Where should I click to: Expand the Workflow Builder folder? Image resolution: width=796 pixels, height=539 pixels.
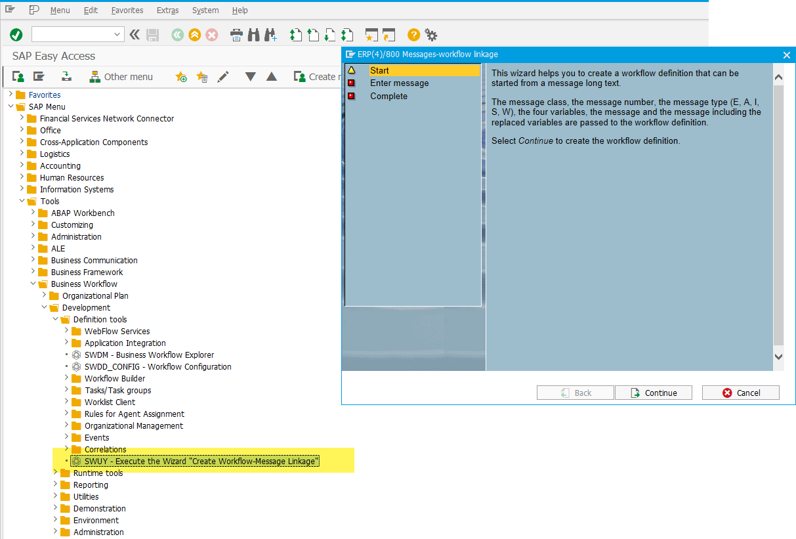click(x=67, y=379)
